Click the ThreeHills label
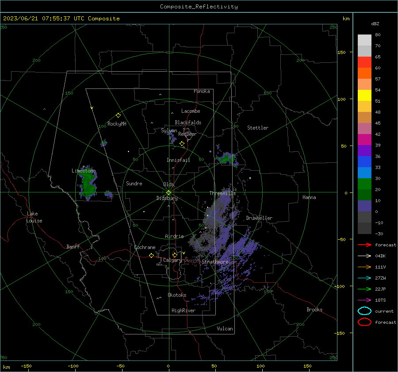 222,193
